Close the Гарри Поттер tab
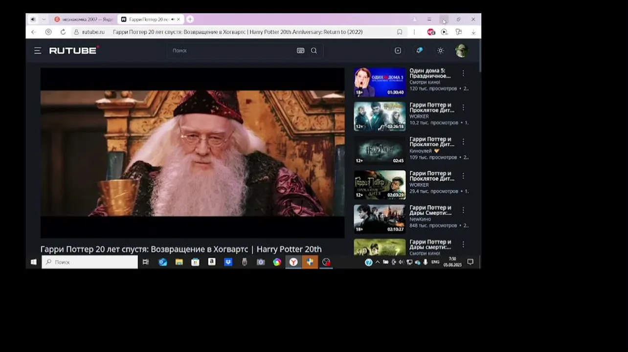628x352 pixels. pyautogui.click(x=179, y=20)
